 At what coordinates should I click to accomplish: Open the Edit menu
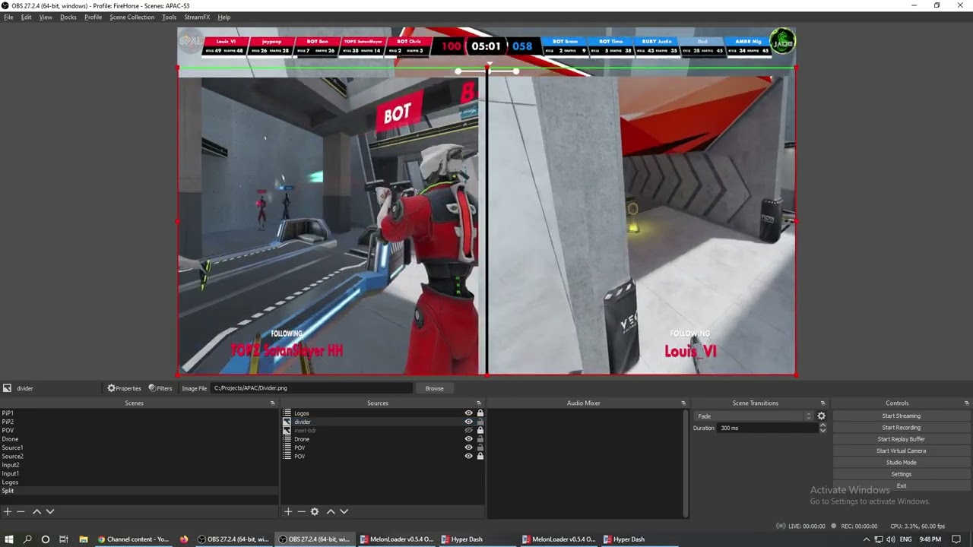tap(27, 17)
